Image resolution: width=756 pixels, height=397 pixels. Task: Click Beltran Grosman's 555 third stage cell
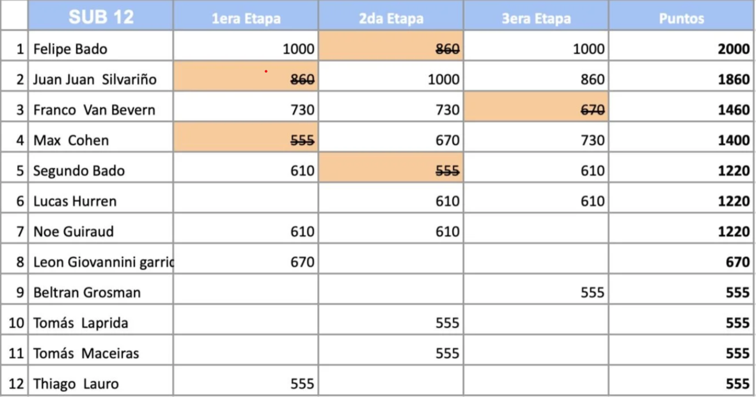[536, 289]
